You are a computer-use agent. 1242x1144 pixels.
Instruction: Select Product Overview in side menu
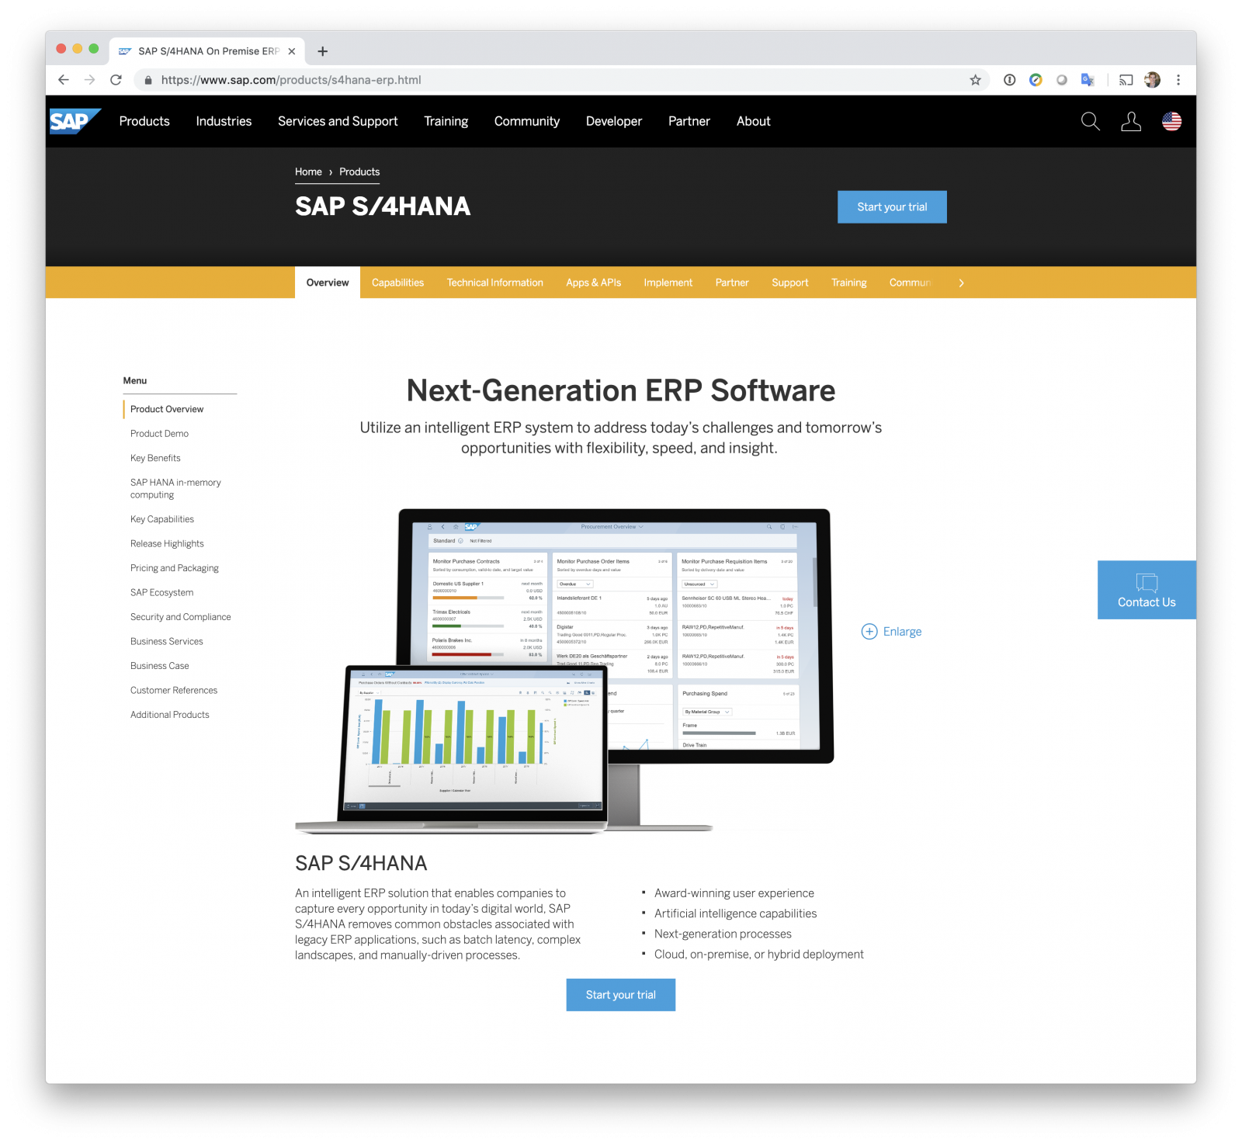(x=167, y=409)
